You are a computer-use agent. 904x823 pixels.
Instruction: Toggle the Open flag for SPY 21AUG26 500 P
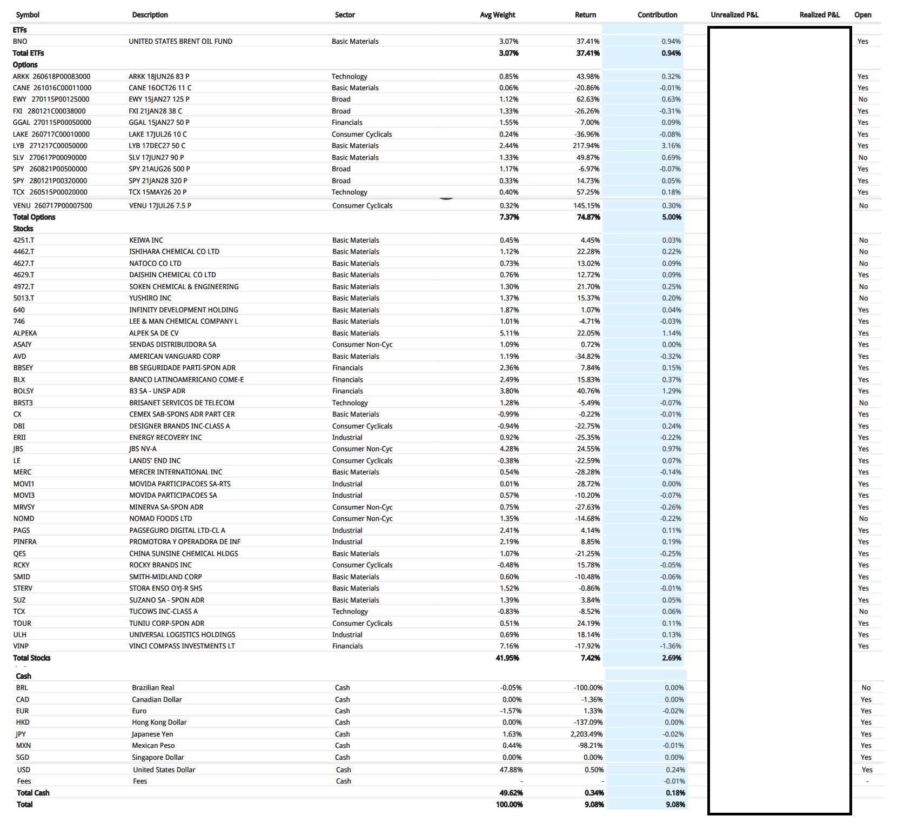(862, 169)
